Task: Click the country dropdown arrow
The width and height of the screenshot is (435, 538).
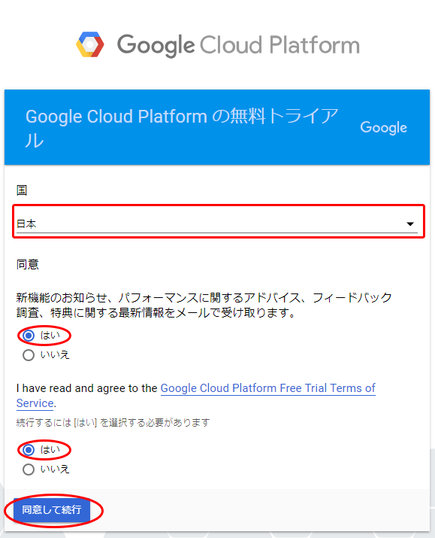Action: [x=410, y=224]
